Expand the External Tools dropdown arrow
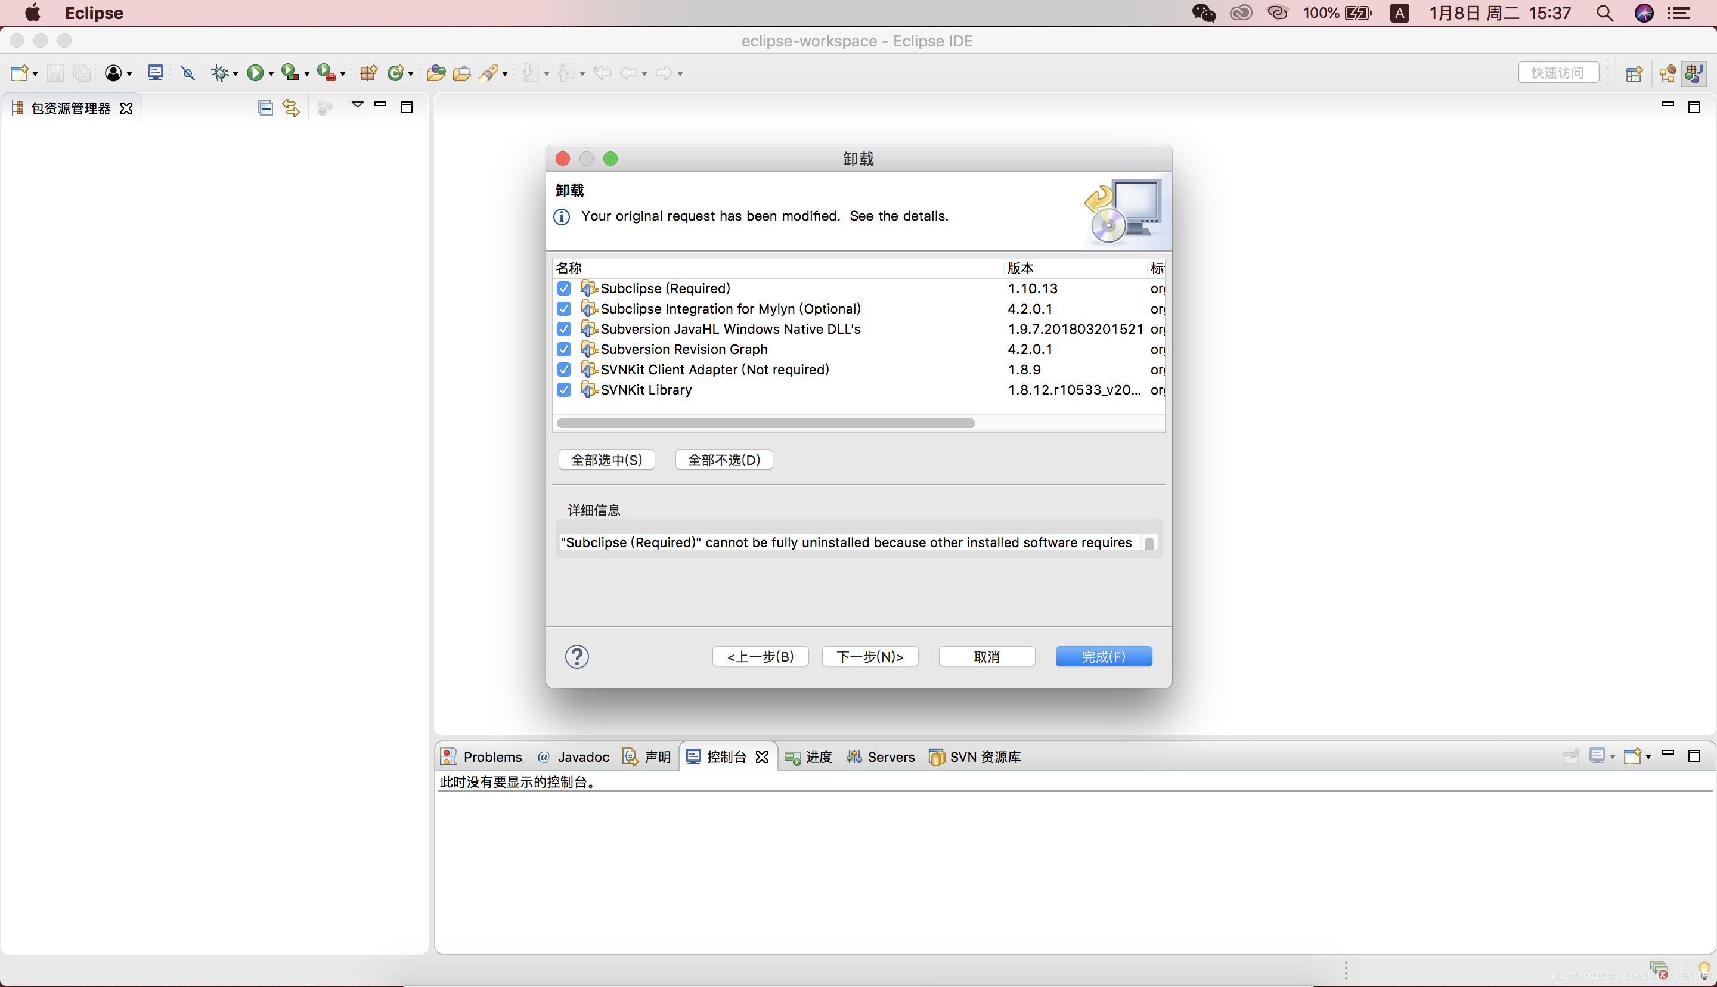 (x=342, y=74)
